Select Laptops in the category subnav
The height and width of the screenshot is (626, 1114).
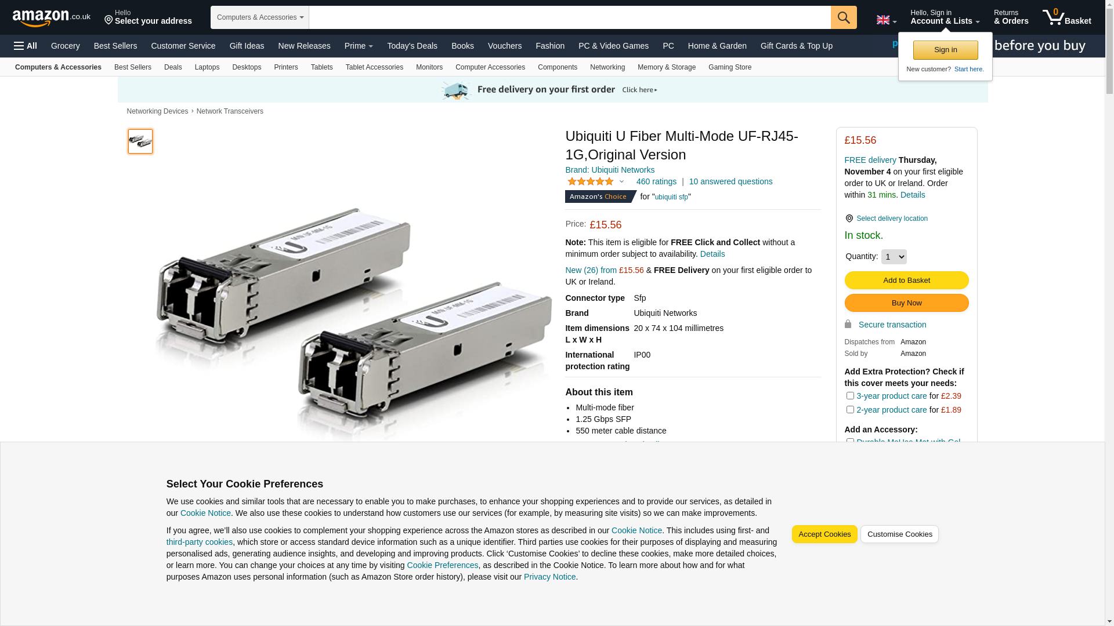[207, 67]
